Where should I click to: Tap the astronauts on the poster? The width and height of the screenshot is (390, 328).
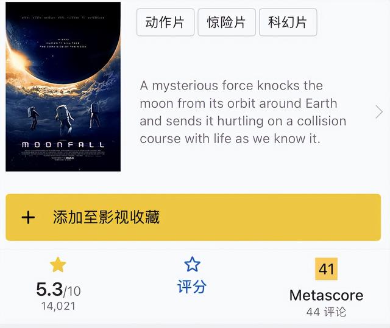coord(64,117)
